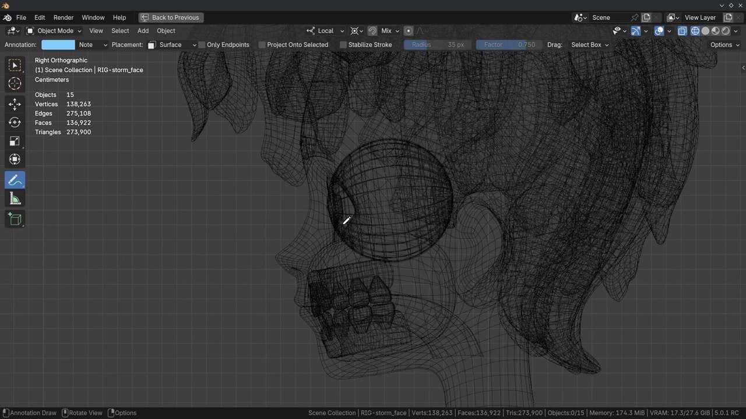Open the Select Box drag dropdown
The height and width of the screenshot is (419, 746).
[589, 45]
